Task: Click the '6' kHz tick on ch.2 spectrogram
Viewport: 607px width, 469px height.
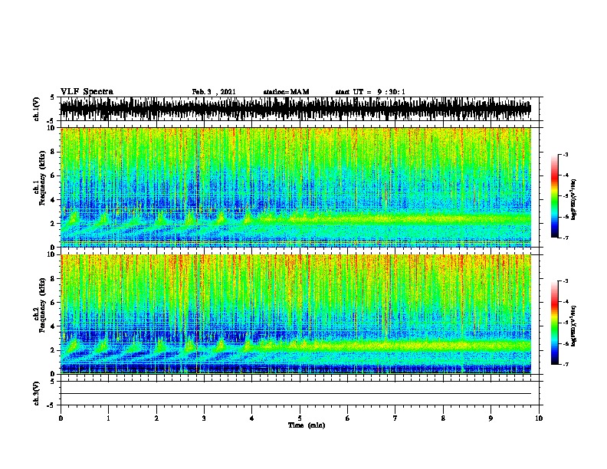Action: click(x=54, y=302)
